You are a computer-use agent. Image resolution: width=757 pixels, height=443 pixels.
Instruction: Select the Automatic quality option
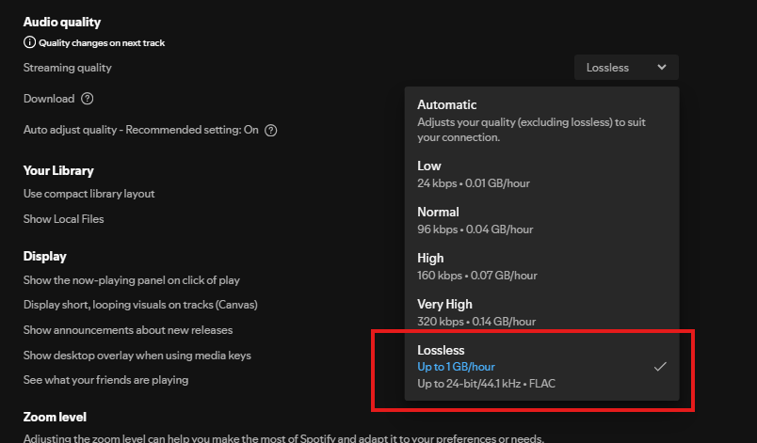click(x=541, y=120)
